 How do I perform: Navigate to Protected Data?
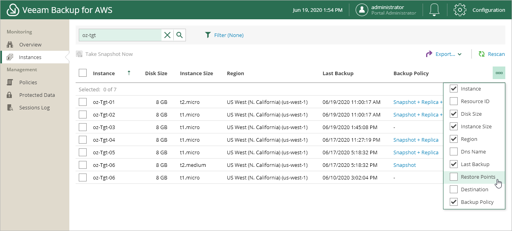pos(37,95)
